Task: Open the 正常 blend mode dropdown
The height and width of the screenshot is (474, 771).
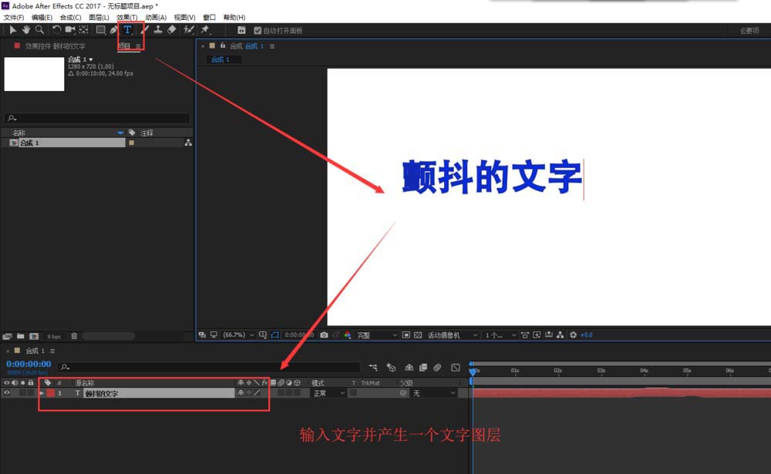Action: pyautogui.click(x=327, y=392)
